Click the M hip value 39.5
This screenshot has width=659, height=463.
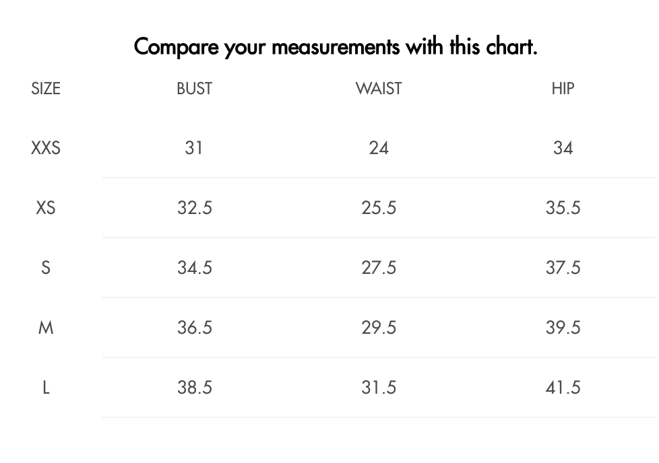pos(563,328)
